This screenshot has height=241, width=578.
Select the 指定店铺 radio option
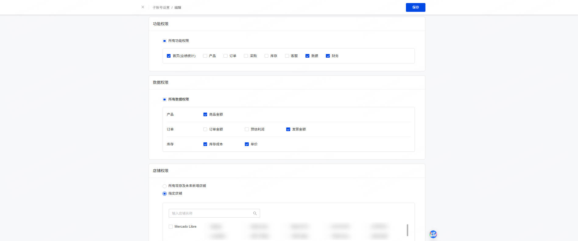164,194
